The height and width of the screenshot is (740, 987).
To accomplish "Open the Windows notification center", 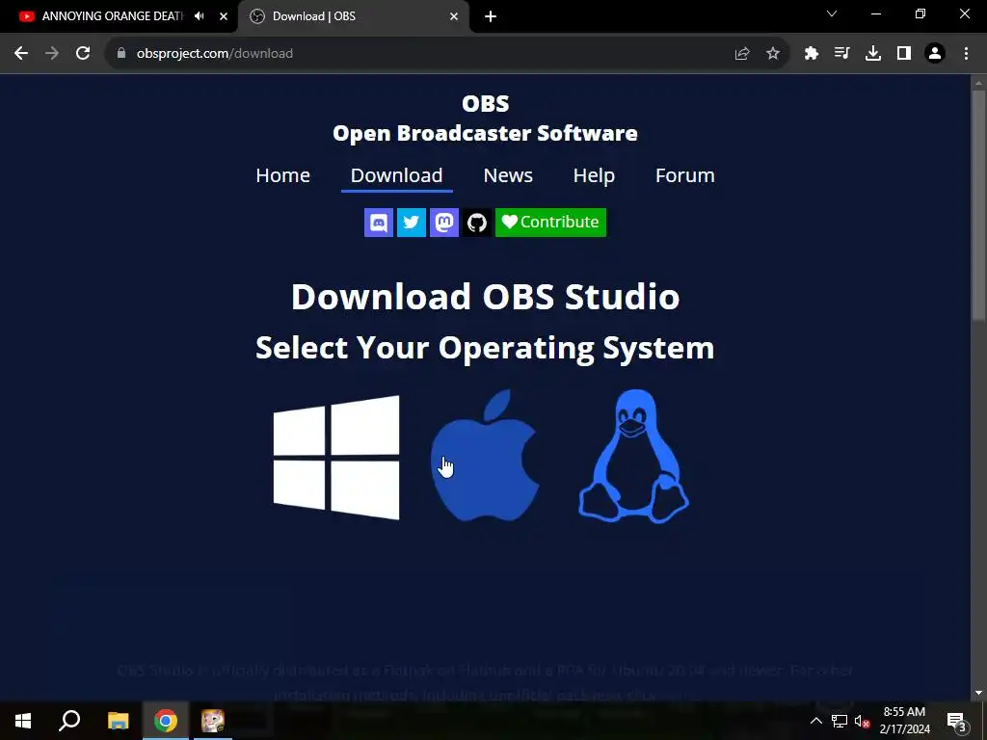I will pos(956,721).
